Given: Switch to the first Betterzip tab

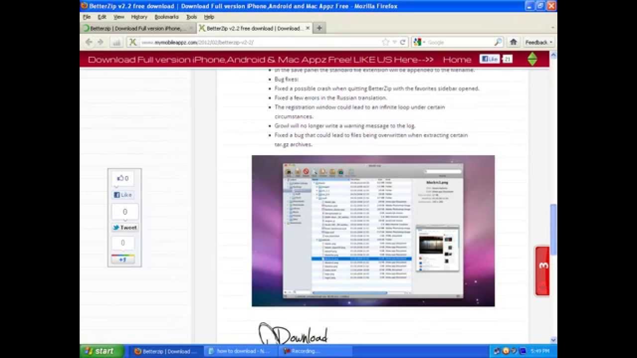Looking at the screenshot, I should (138, 28).
